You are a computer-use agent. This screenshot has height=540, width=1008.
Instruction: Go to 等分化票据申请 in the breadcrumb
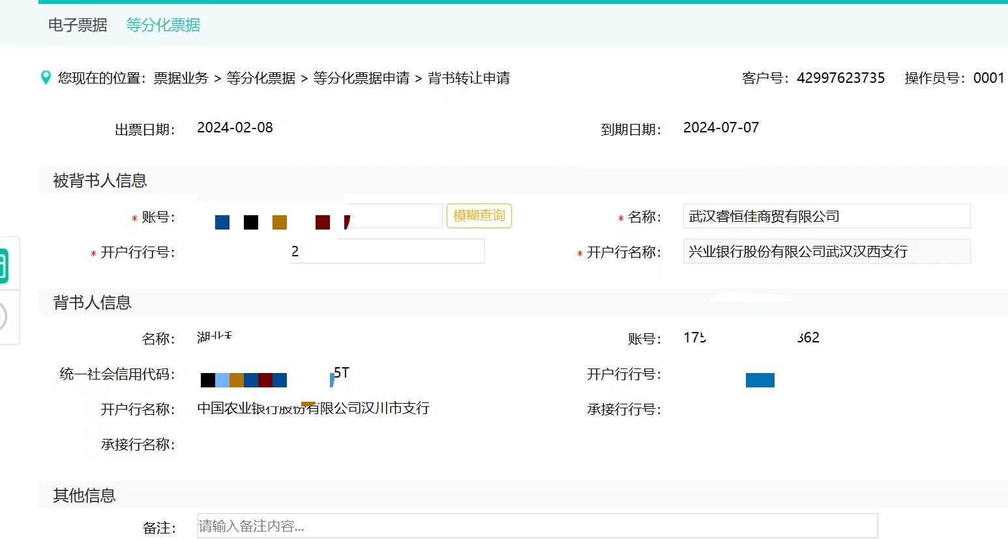[x=361, y=78]
